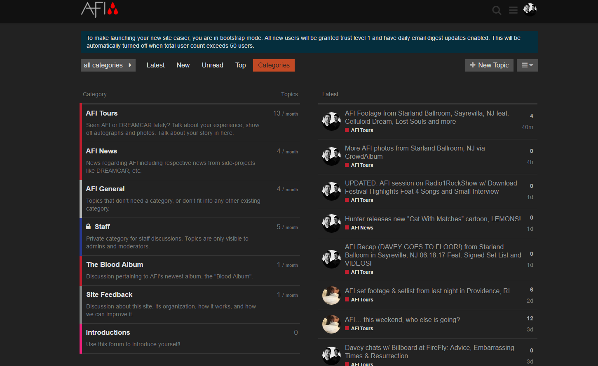Click the Category column header
598x366 pixels.
click(x=95, y=94)
